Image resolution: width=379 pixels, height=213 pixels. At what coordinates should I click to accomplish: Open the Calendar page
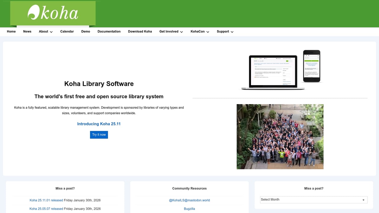point(67,31)
